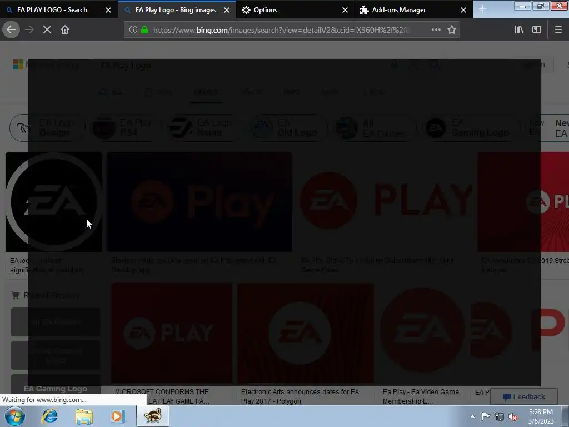The width and height of the screenshot is (569, 427).
Task: Open the network tray icon
Action: point(500,416)
